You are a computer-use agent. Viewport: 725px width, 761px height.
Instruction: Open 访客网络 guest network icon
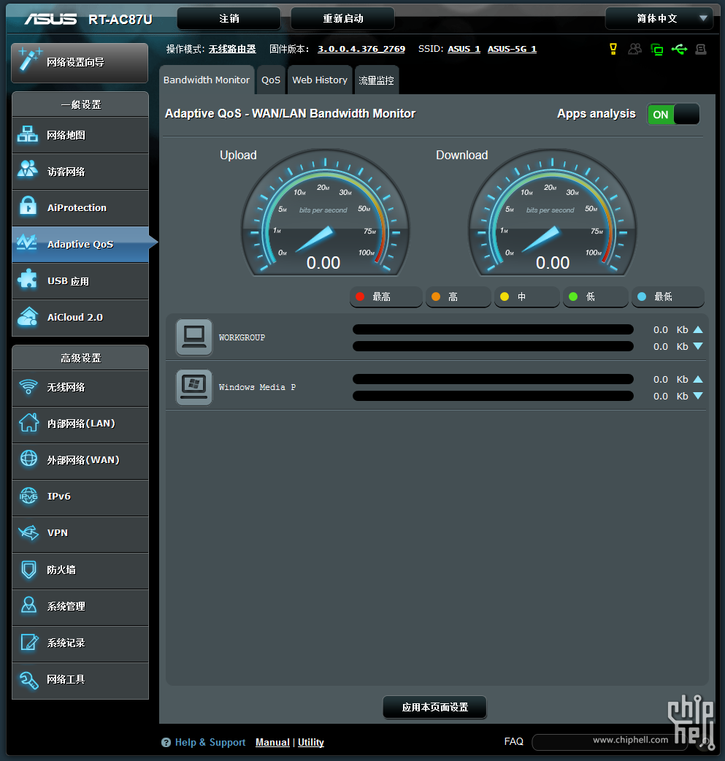click(28, 170)
